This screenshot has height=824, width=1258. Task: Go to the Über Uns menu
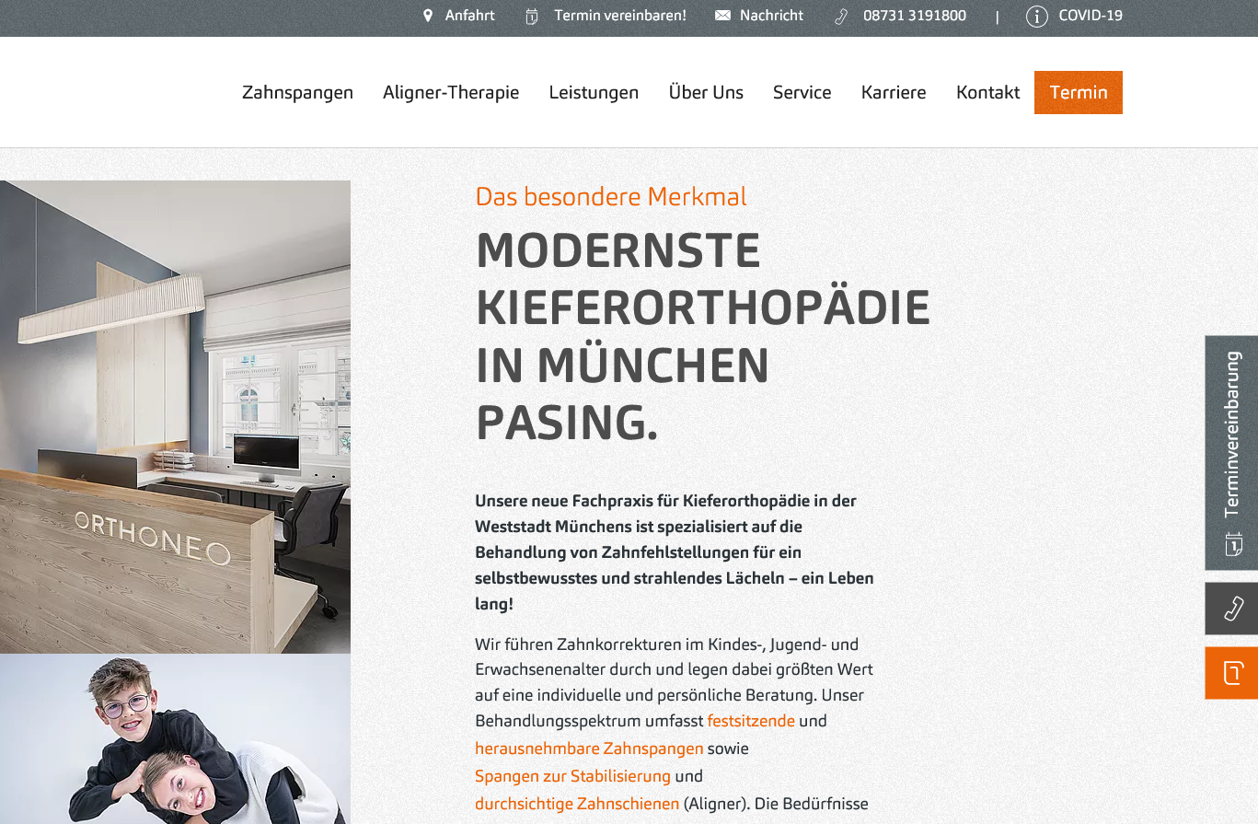706,92
